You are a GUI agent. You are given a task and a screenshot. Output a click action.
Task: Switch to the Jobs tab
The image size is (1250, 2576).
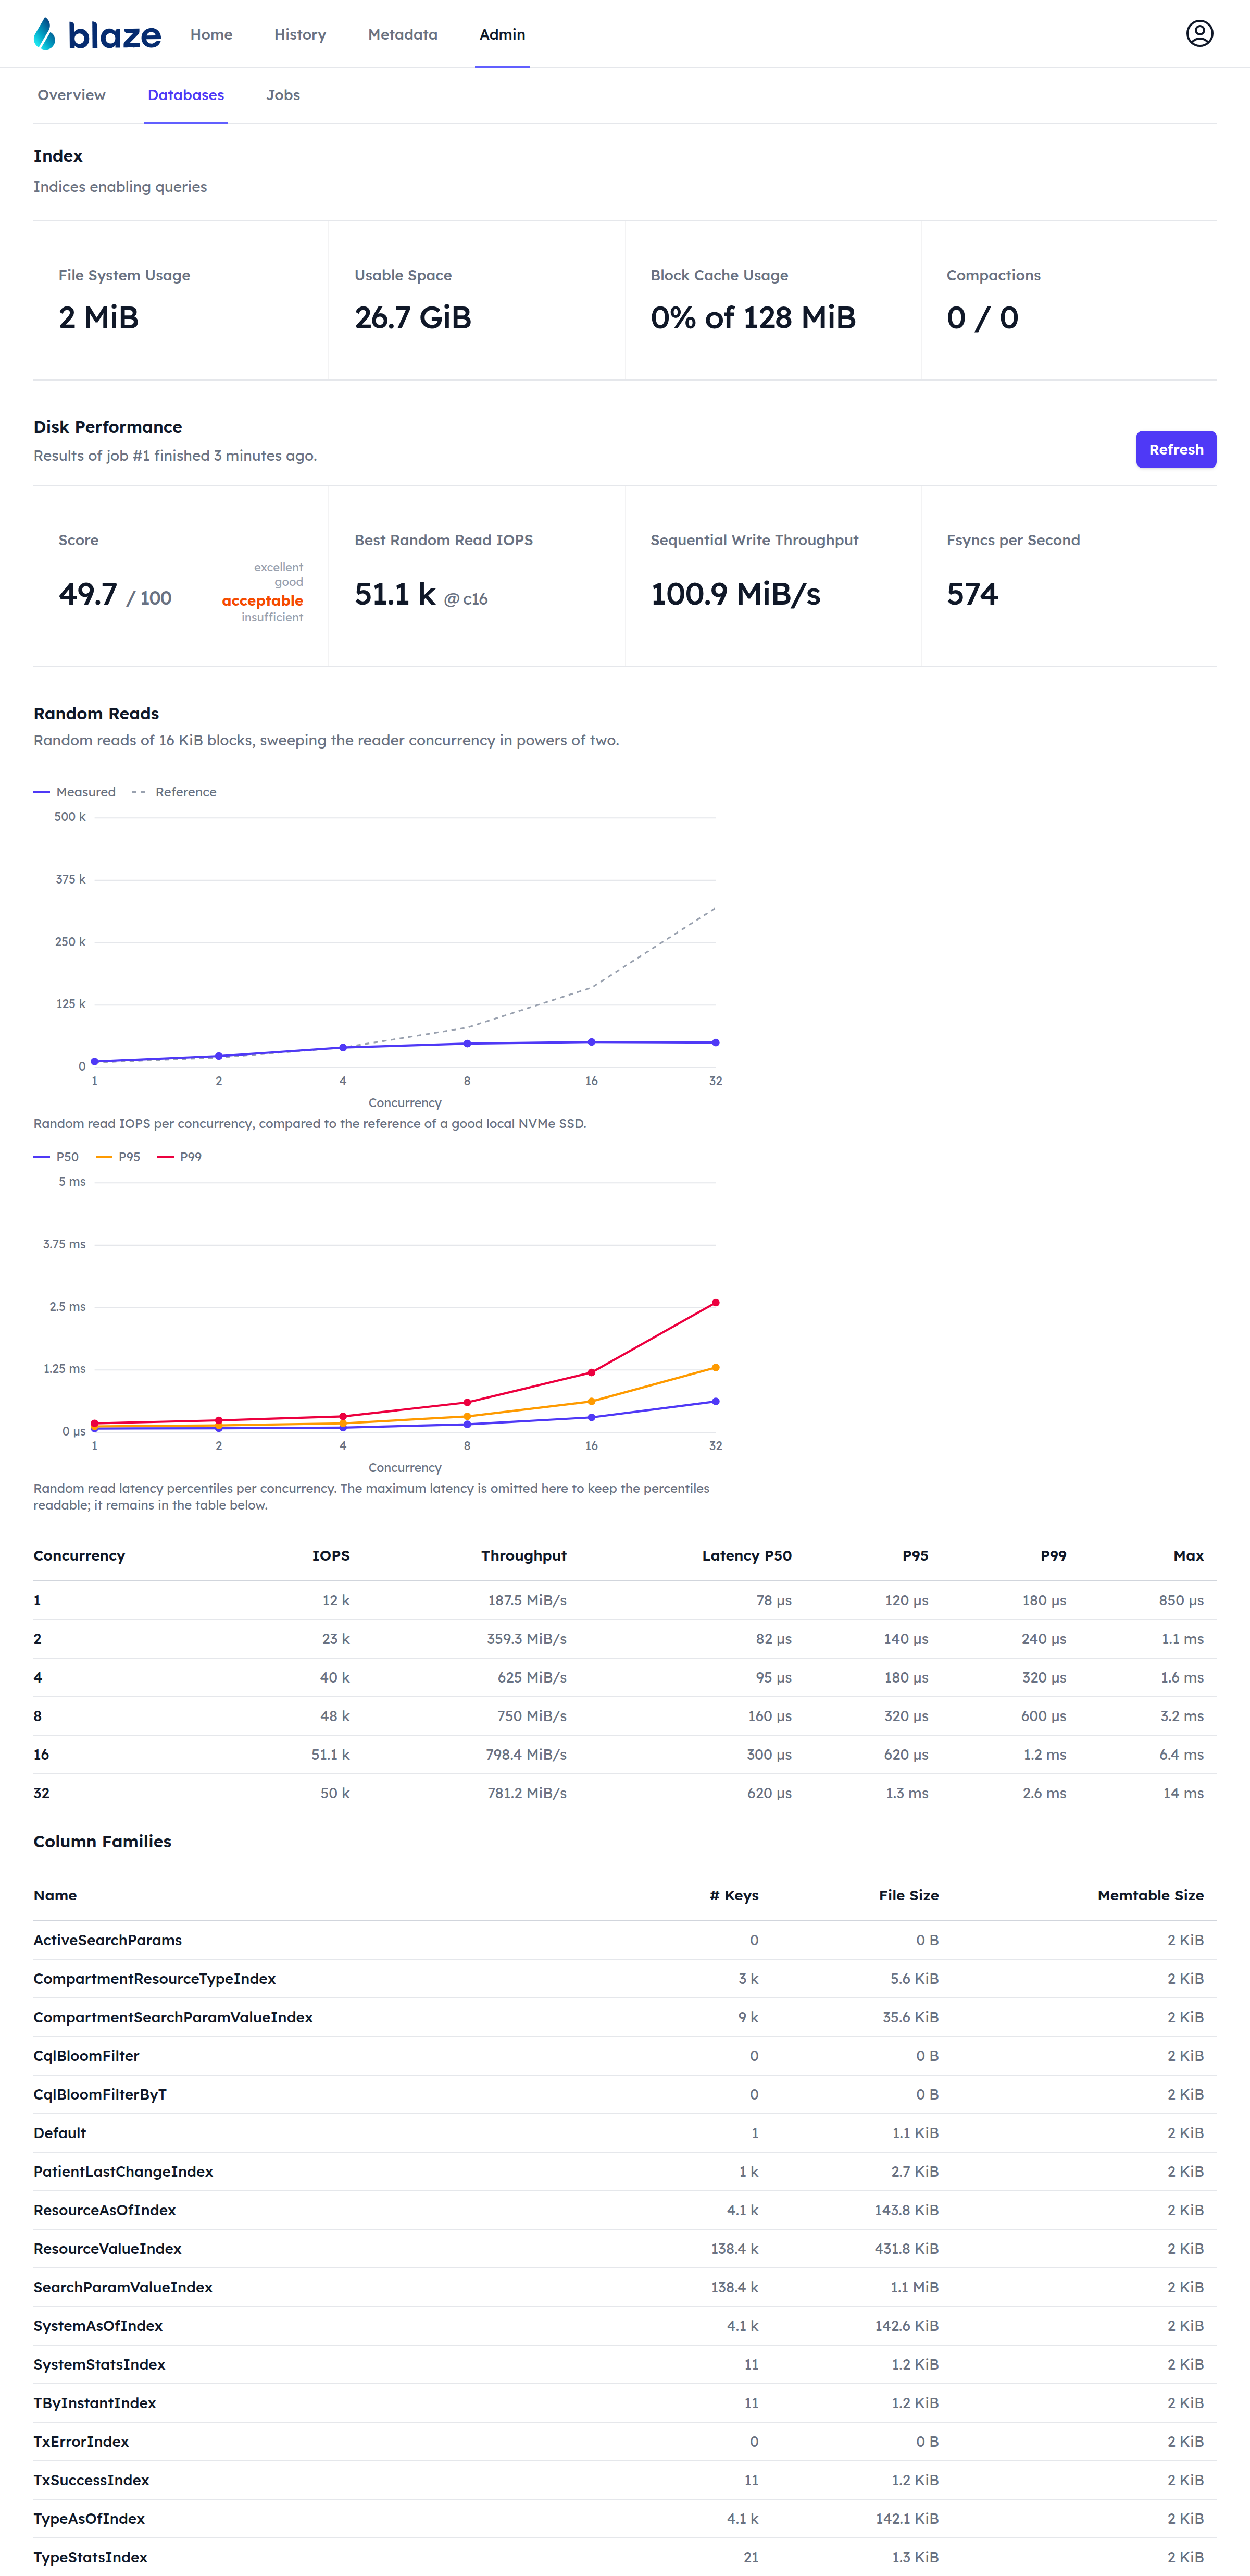click(x=283, y=95)
